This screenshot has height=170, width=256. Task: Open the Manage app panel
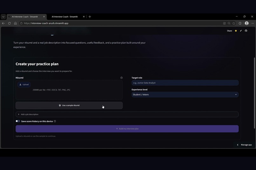[x=245, y=145]
